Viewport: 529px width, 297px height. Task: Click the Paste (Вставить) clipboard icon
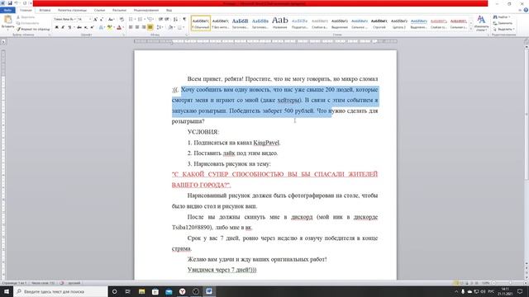(x=7, y=21)
